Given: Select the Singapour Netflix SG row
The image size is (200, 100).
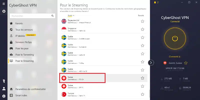Looking at the screenshot, I should point(104,29).
